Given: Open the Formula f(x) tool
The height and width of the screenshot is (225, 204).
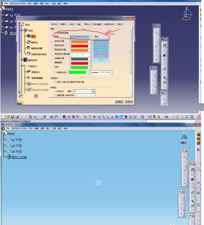Looking at the screenshot, I should (52, 117).
